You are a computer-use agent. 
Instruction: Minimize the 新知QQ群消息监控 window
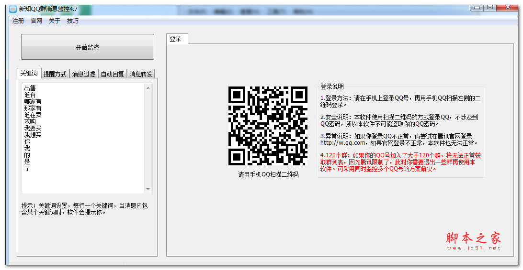coord(478,7)
